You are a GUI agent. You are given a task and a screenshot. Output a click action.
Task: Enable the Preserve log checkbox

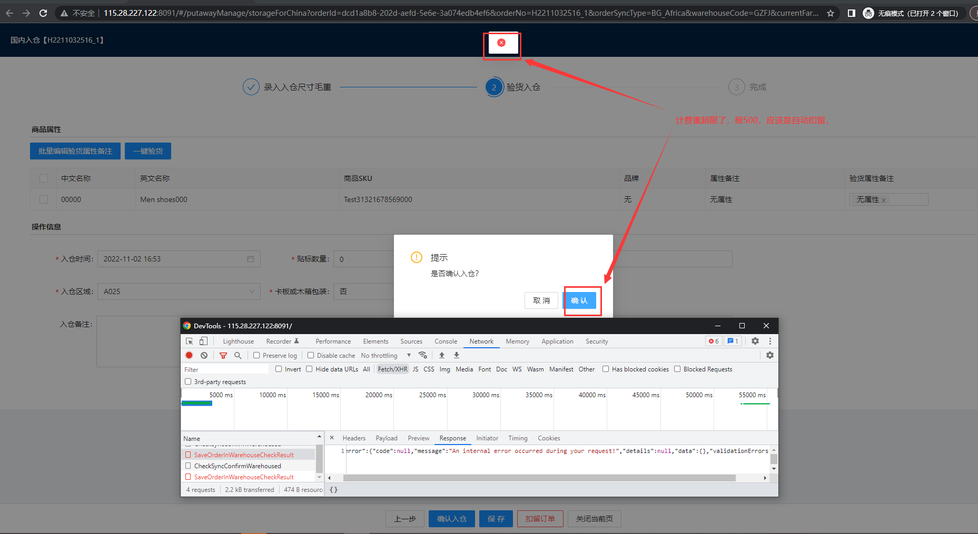pos(256,355)
